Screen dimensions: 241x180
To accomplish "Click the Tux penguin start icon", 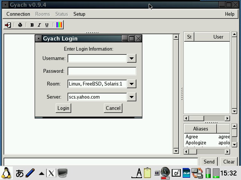I will 6,173.
